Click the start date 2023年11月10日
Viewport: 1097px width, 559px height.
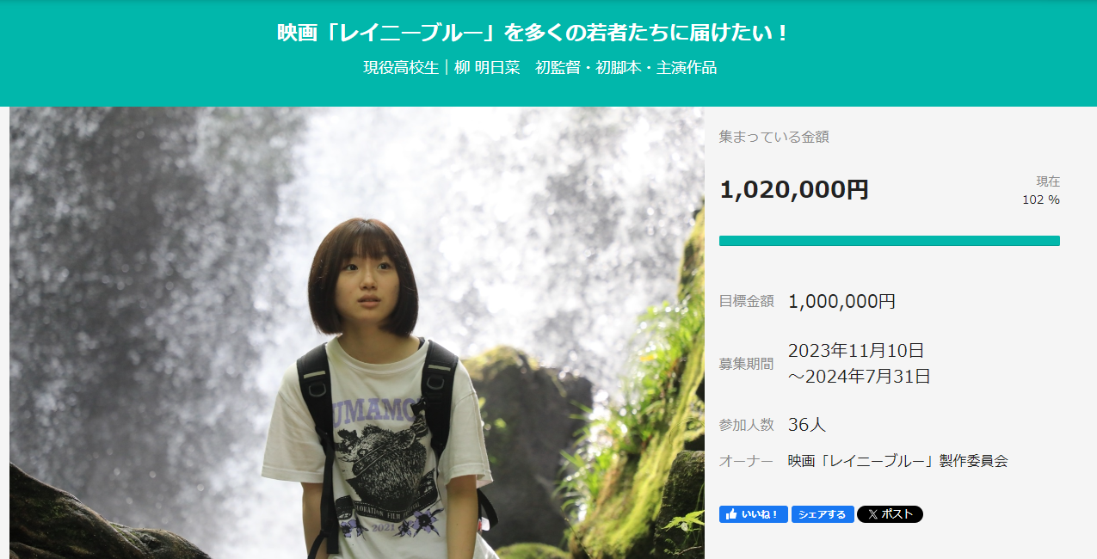click(x=856, y=350)
